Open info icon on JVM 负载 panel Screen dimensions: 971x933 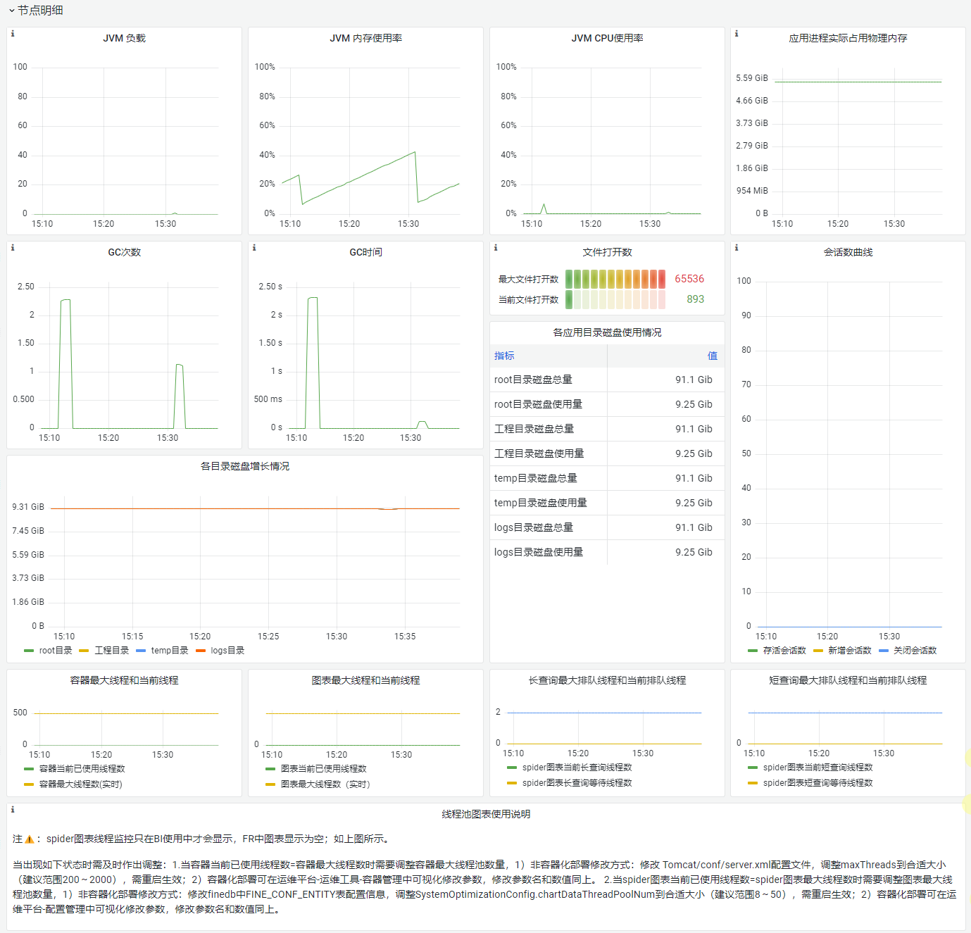click(13, 34)
